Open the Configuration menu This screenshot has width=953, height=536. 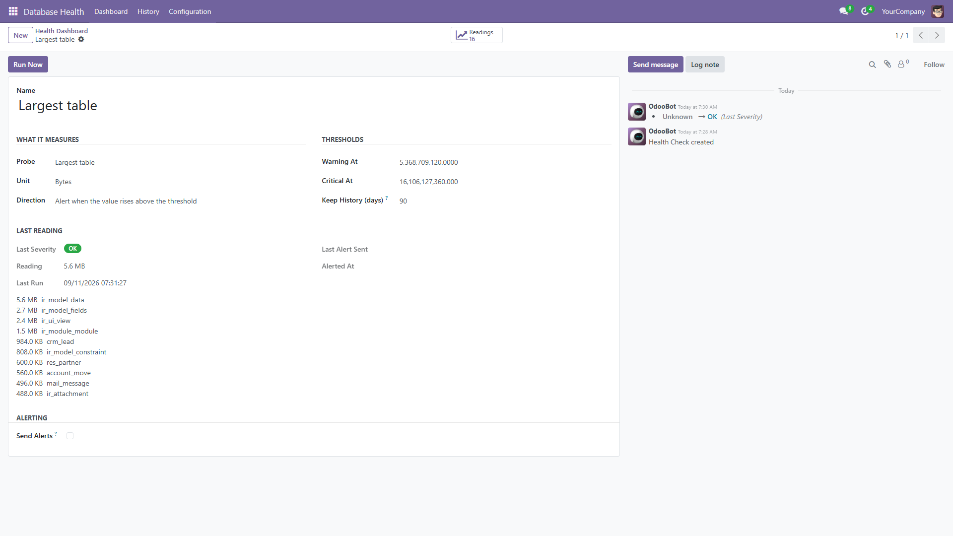tap(190, 11)
